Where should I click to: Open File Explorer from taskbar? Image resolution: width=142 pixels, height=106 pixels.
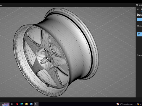point(26,104)
